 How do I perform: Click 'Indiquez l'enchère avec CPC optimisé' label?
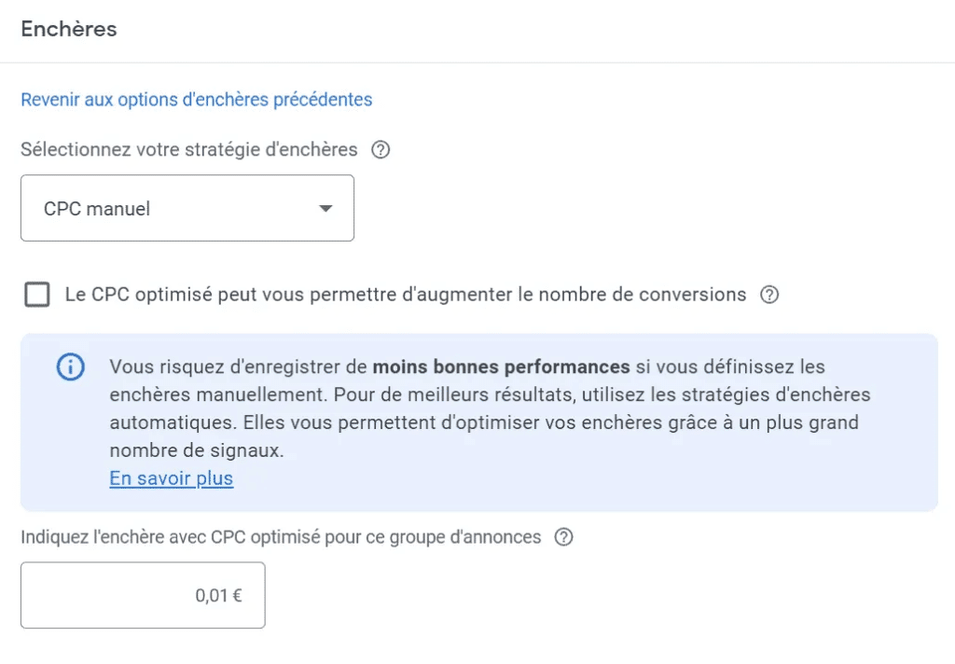pyautogui.click(x=281, y=537)
